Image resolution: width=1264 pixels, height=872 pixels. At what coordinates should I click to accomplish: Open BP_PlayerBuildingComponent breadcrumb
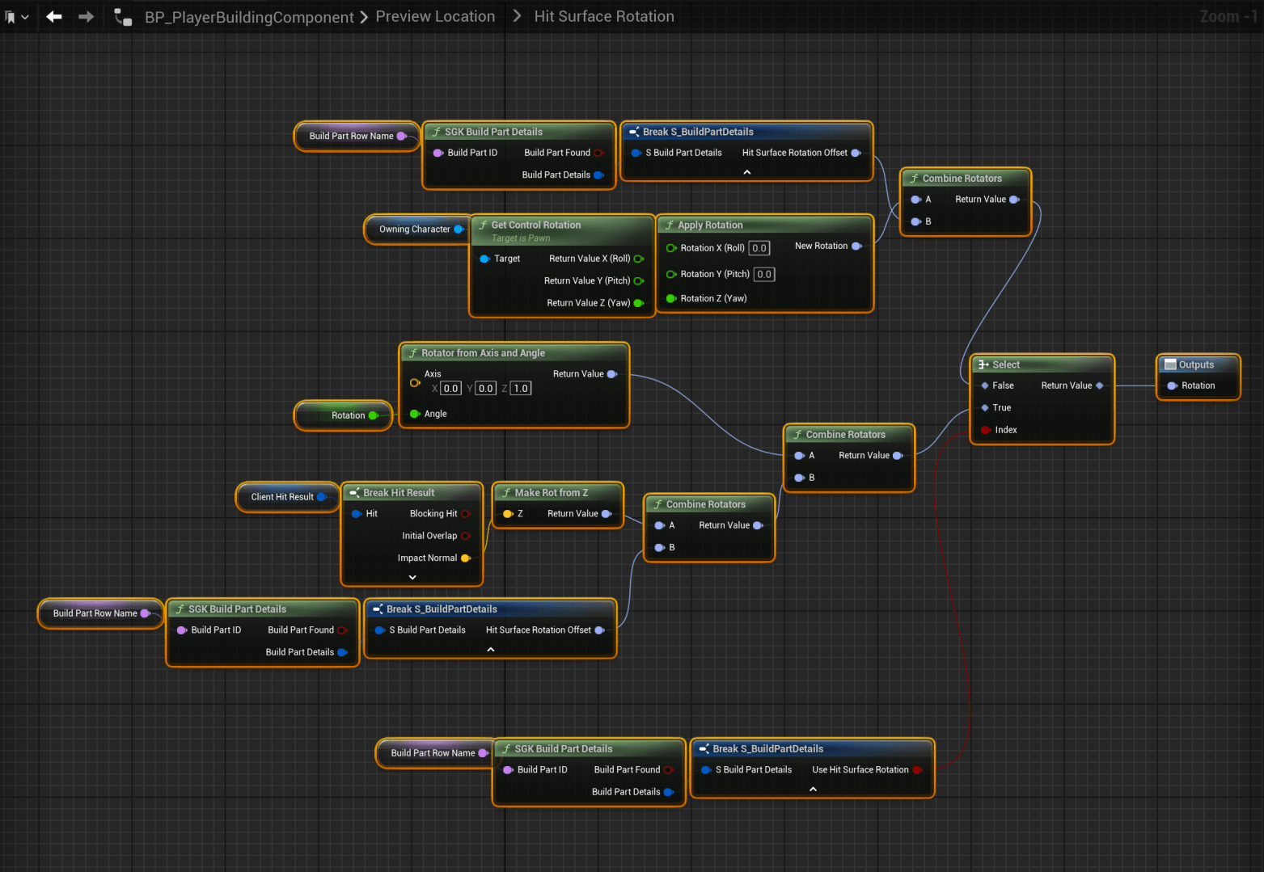(249, 17)
